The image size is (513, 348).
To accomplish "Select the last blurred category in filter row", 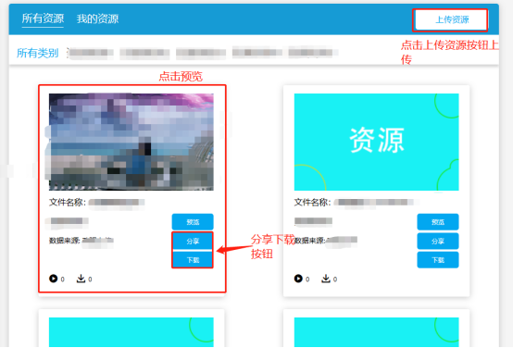I will 313,53.
